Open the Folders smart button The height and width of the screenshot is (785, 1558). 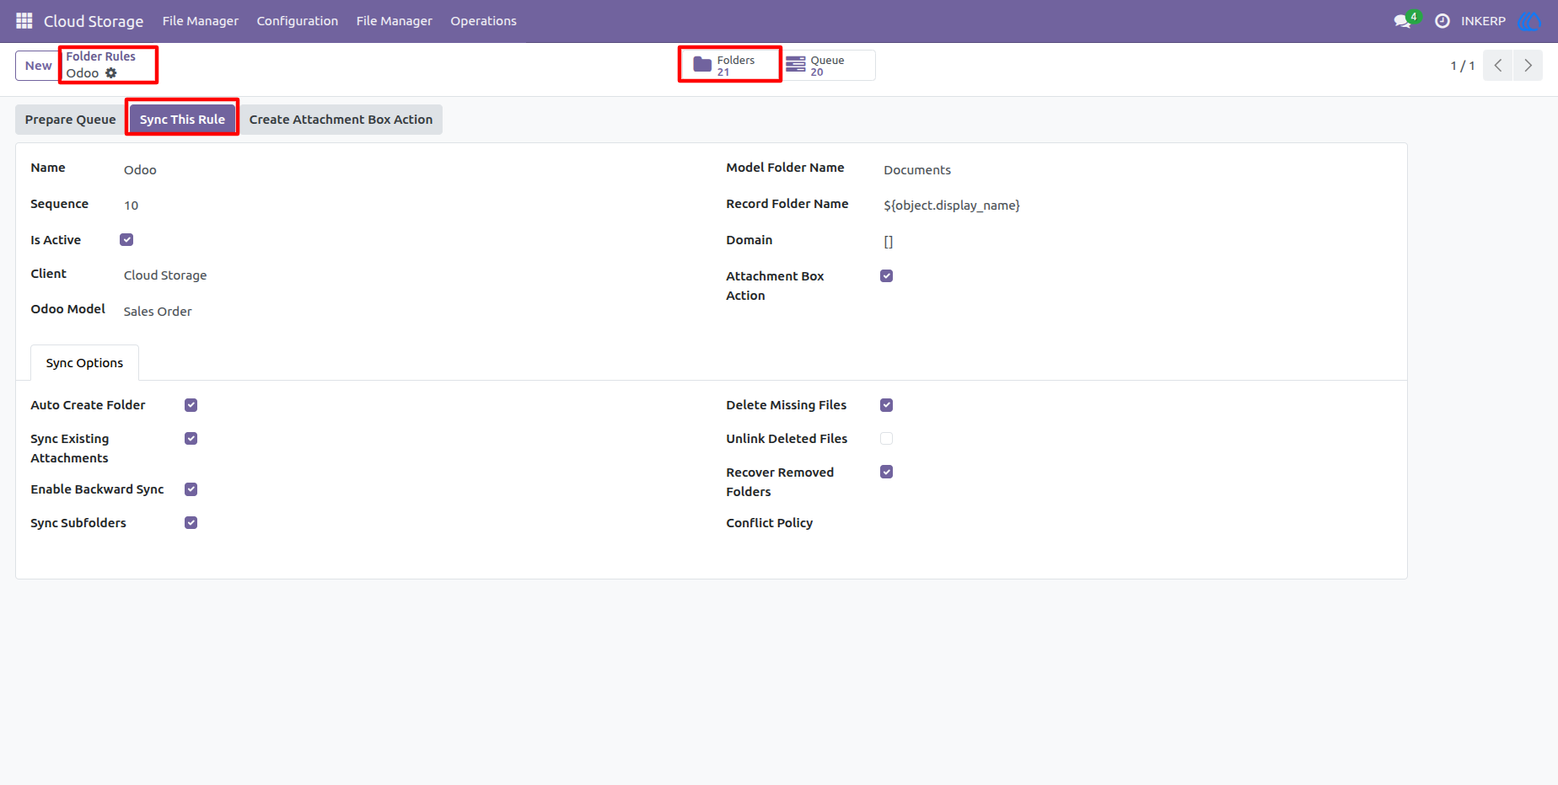point(730,65)
